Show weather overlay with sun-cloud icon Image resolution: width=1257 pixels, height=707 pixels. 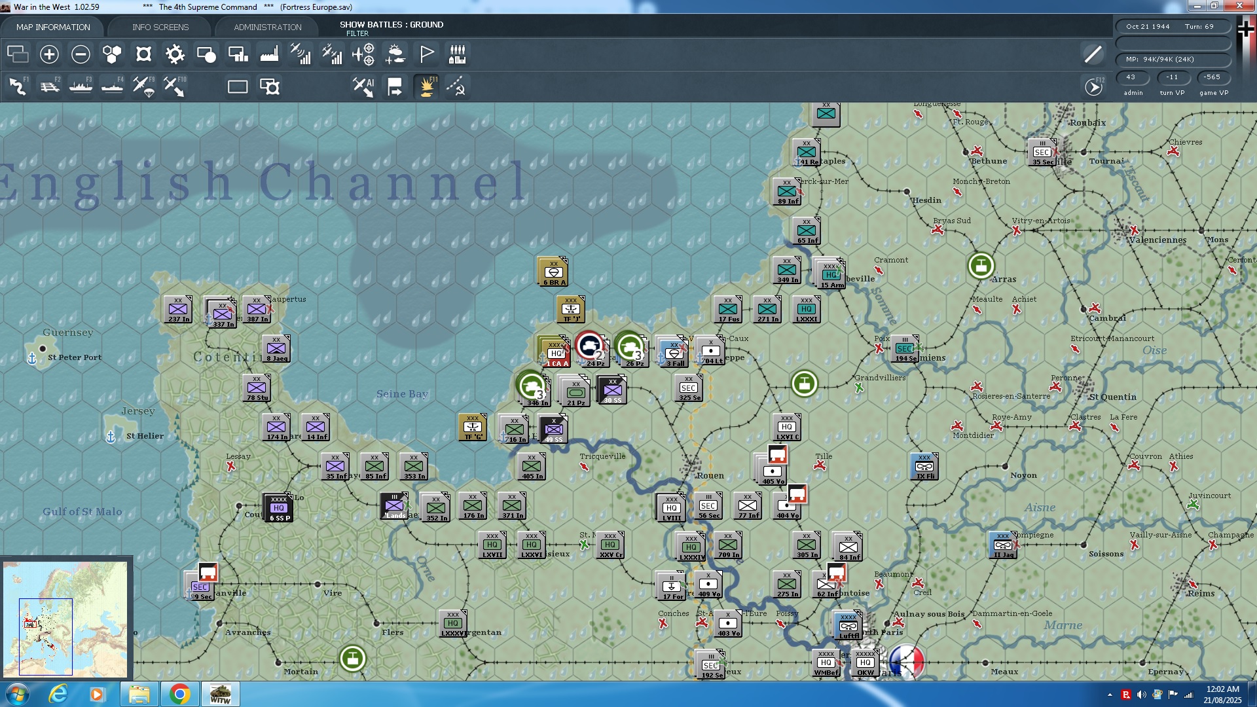click(x=395, y=54)
